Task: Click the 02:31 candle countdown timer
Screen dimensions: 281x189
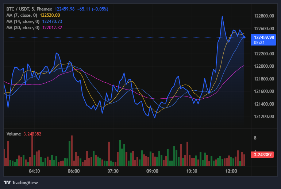Action: tap(259, 43)
